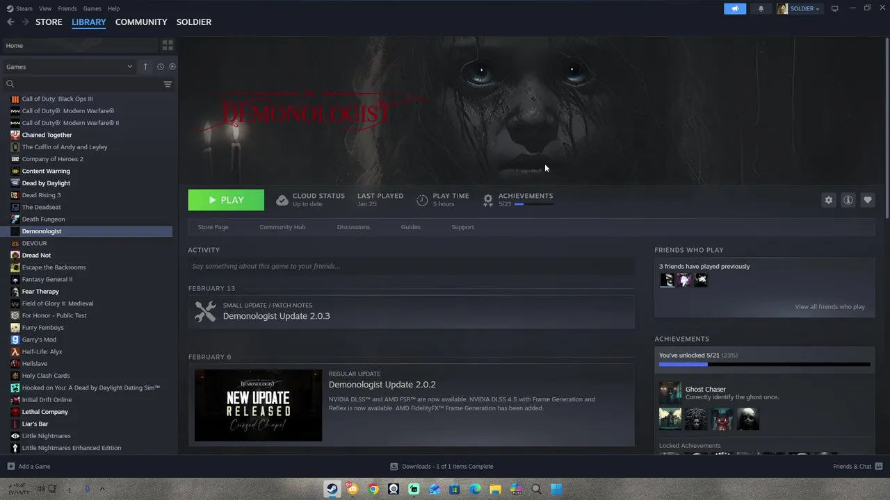
Task: Select Medusa-head unlocked achievement icon
Action: click(696, 419)
